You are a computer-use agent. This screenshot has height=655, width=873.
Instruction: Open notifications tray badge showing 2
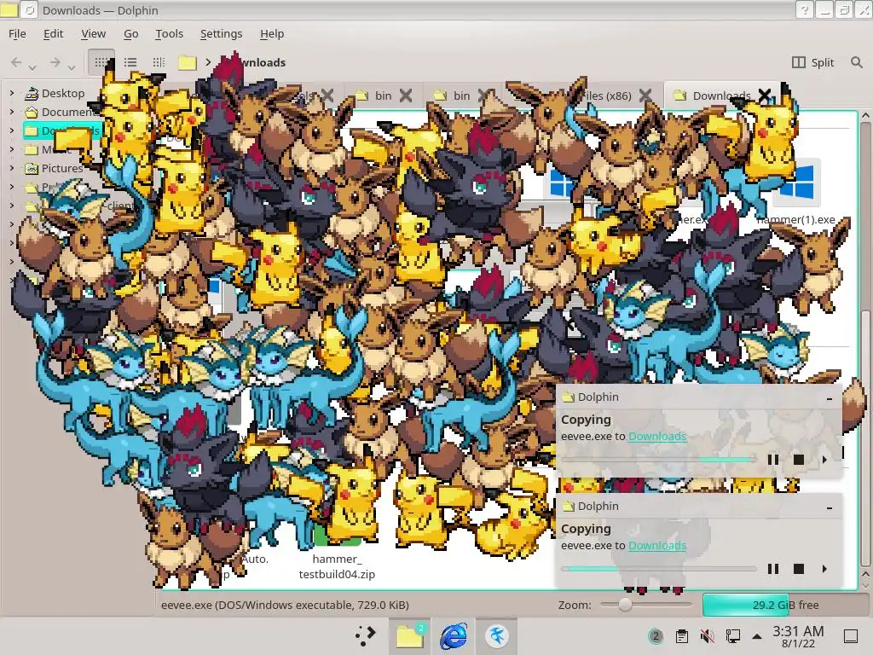pos(656,636)
